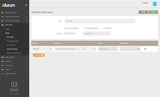
Task: Expand the Ayarlar chevron
Action: [x=27, y=70]
